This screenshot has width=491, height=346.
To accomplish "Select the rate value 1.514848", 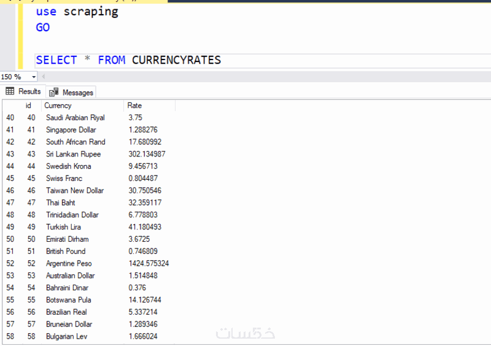I will 143,275.
